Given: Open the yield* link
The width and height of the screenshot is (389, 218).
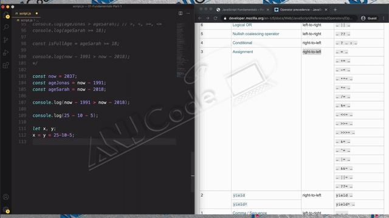Looking at the screenshot, I should pyautogui.click(x=240, y=204).
